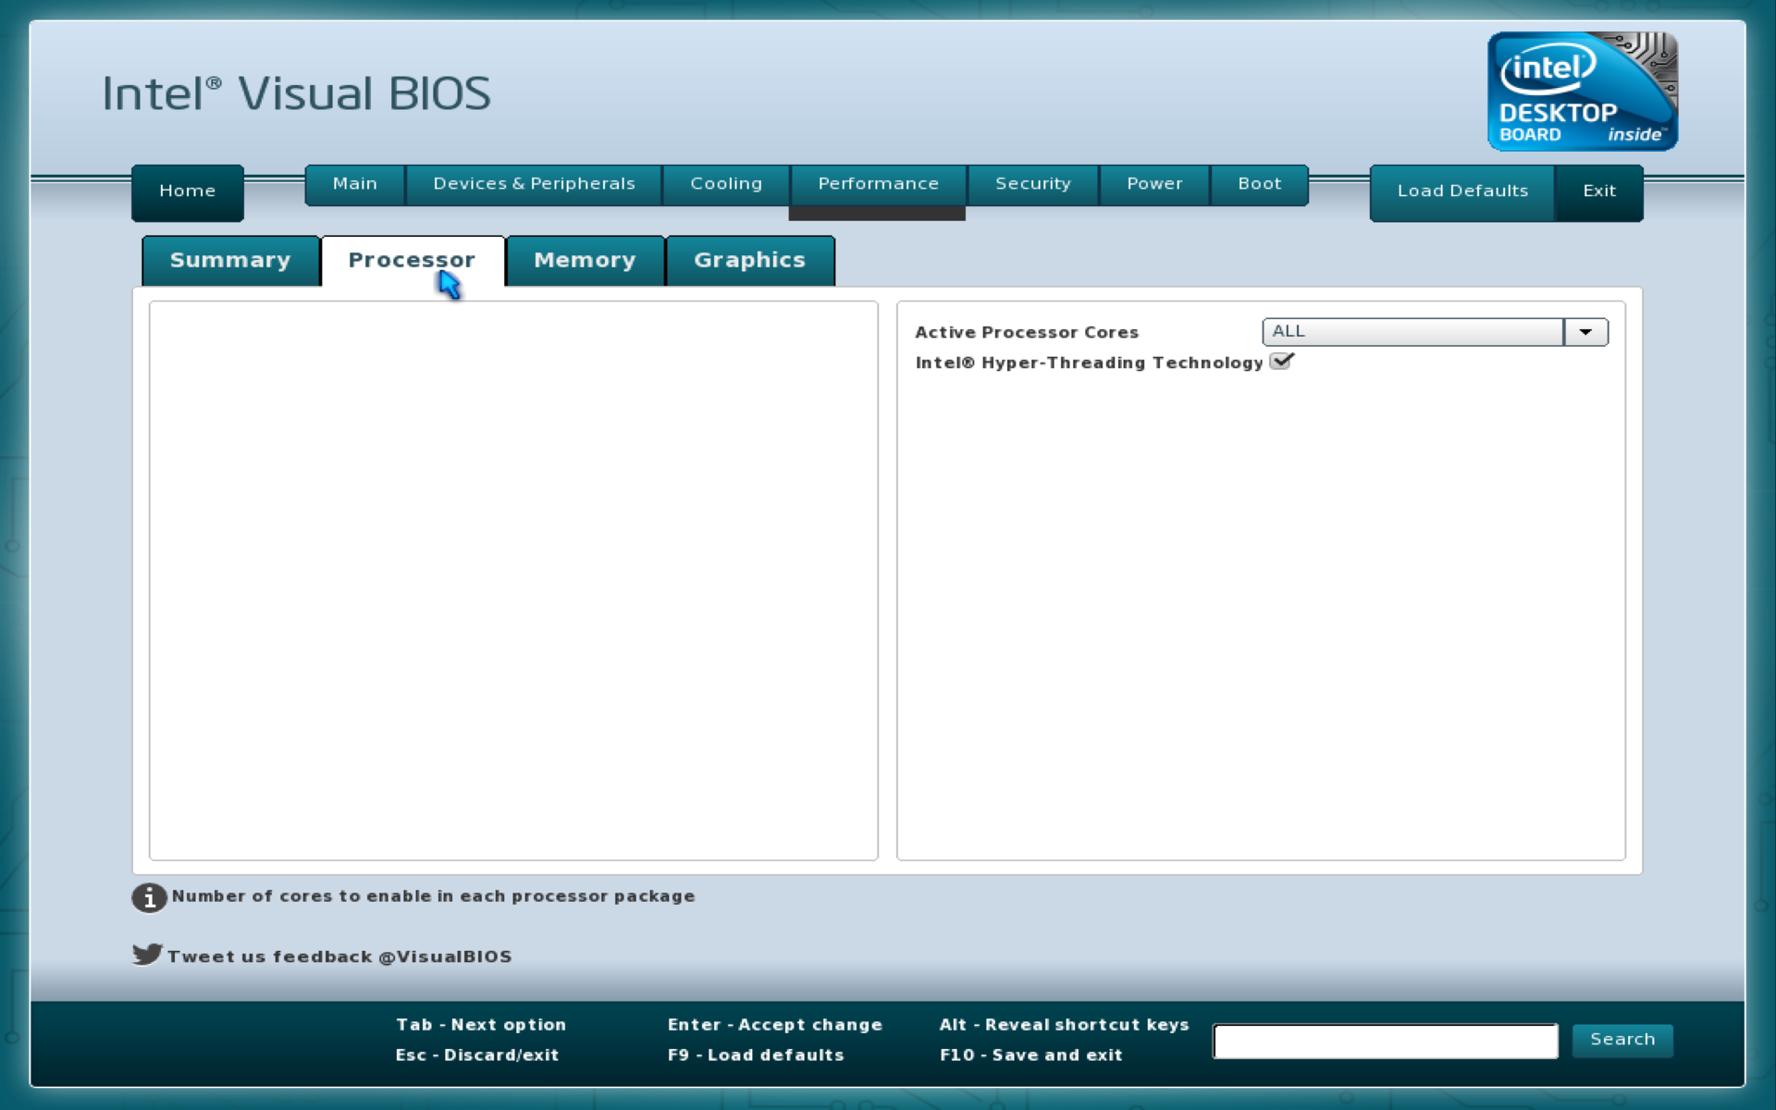Open the Power menu
This screenshot has height=1110, width=1776.
pos(1154,184)
